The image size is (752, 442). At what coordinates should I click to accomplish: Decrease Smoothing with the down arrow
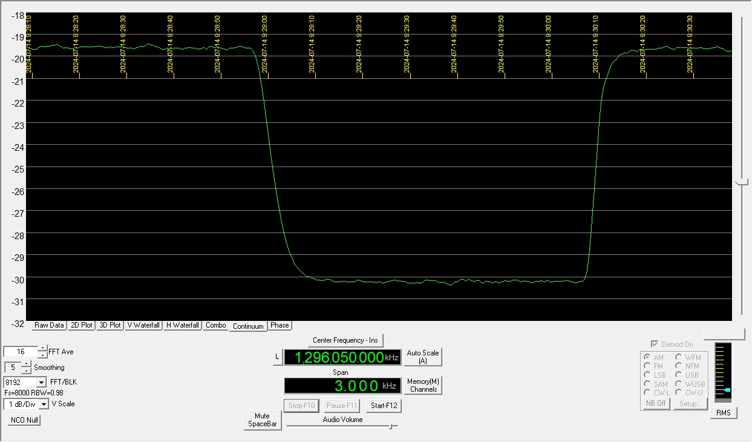[x=26, y=371]
